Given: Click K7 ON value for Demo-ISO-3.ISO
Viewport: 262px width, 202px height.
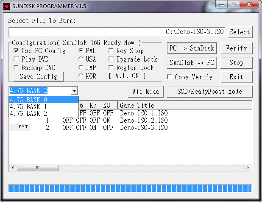Looking at the screenshot, I should point(93,128).
